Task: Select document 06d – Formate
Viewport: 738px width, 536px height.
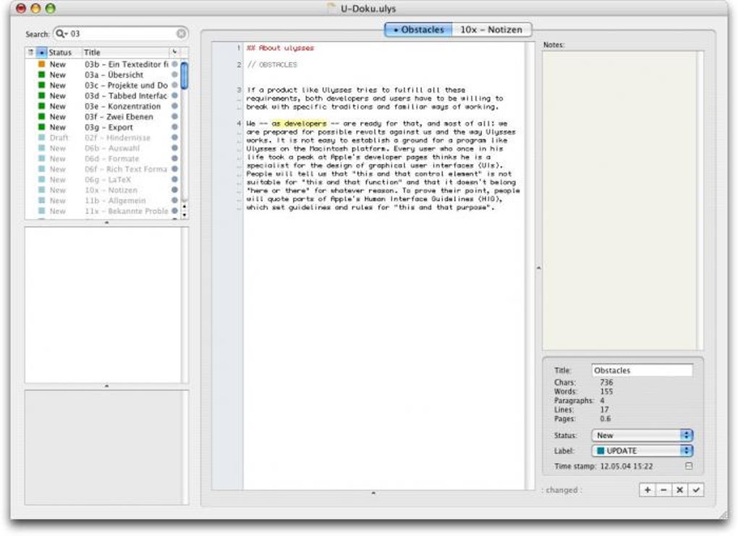Action: coord(103,158)
